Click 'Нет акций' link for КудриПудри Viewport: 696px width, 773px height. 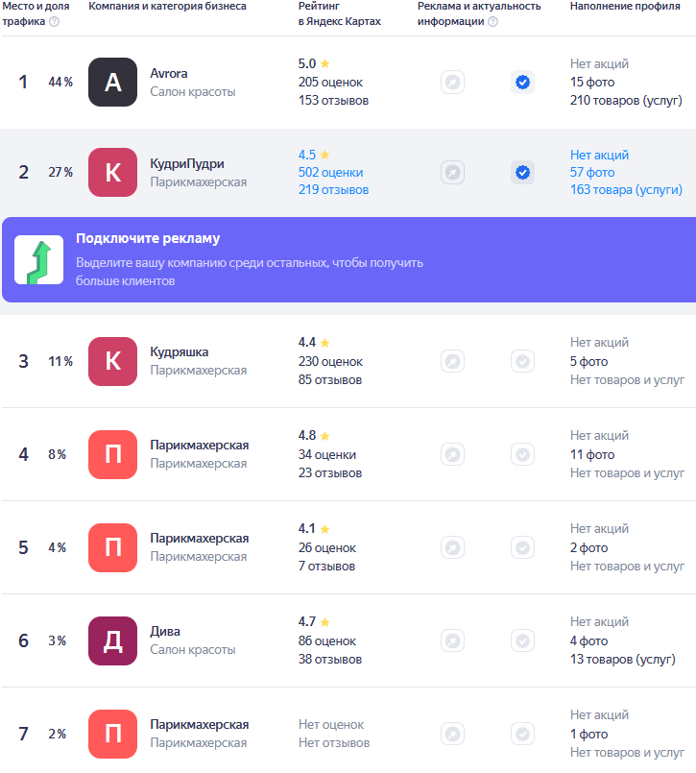(x=599, y=156)
